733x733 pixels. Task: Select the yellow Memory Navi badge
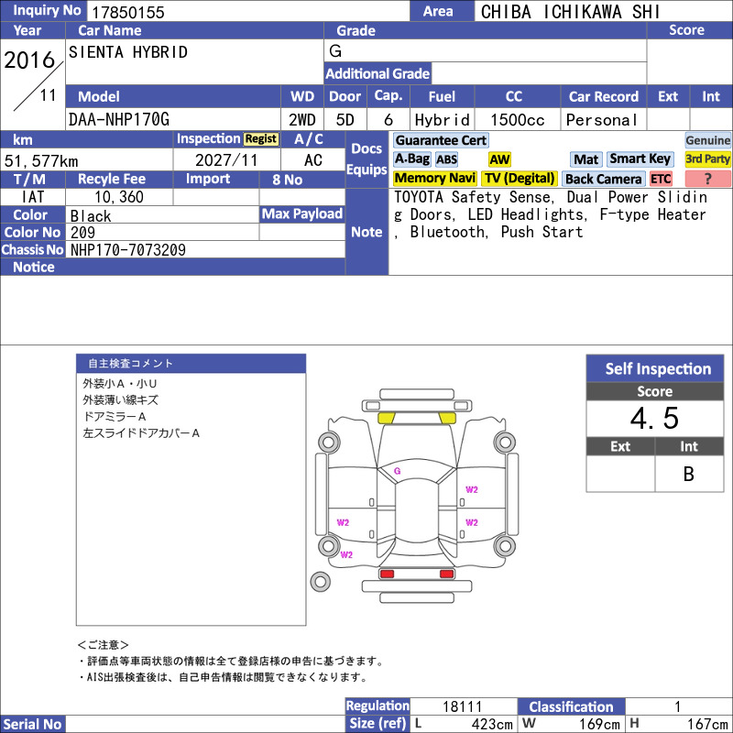[434, 179]
